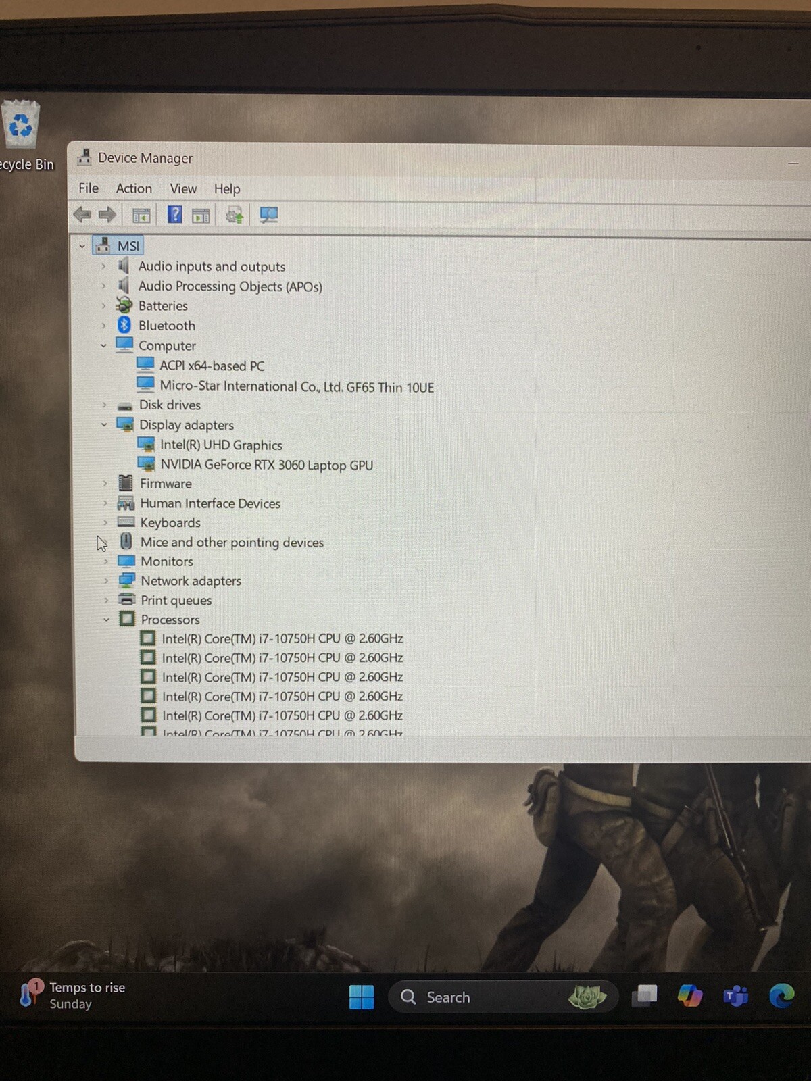Screen dimensions: 811x1081
Task: Click the Bluetooth category icon
Action: 124,325
